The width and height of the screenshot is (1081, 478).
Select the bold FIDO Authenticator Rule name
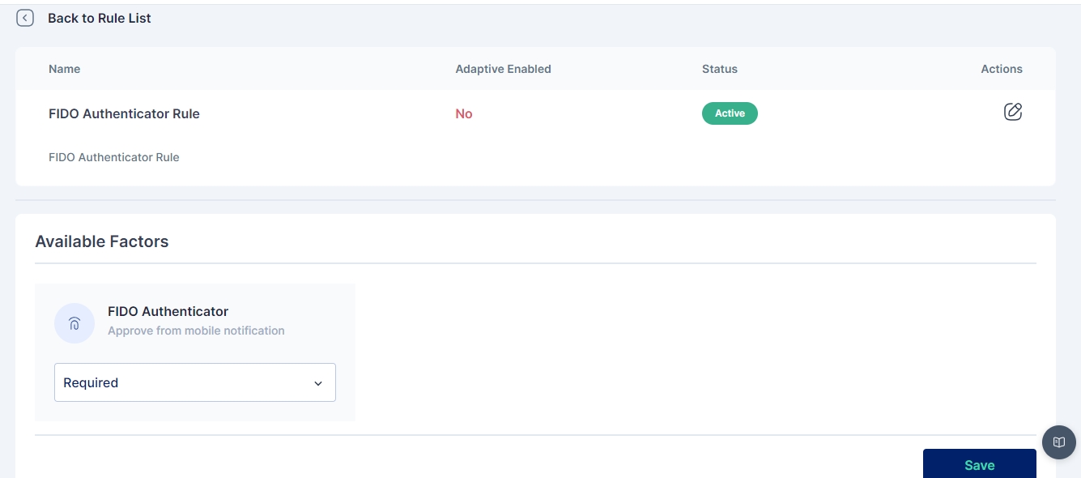click(x=124, y=113)
